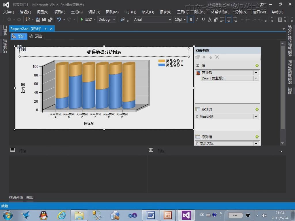The height and width of the screenshot is (221, 295).
Task: Select the chart title 销售数据分析图表
Action: pyautogui.click(x=104, y=52)
